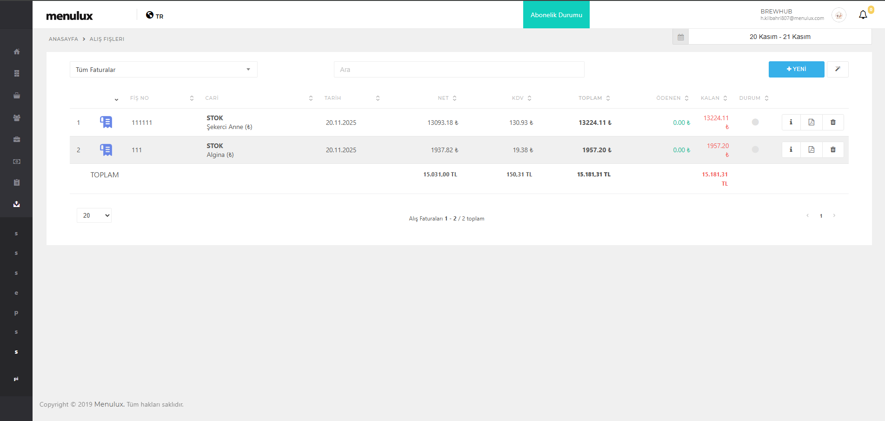Switch language via TR selector

(x=155, y=16)
